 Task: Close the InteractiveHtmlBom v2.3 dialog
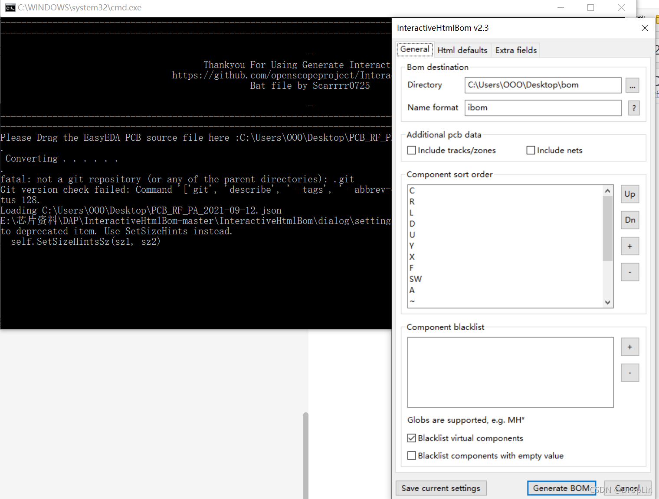coord(645,28)
